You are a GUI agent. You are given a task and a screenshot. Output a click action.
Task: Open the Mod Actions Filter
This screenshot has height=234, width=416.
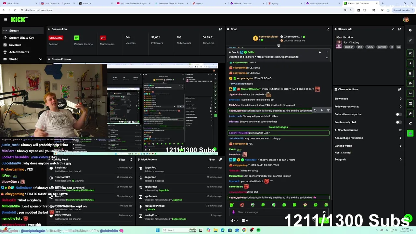[212, 160]
